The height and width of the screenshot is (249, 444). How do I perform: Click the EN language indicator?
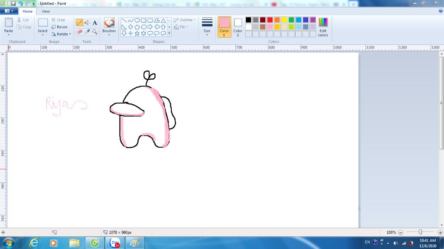click(367, 242)
